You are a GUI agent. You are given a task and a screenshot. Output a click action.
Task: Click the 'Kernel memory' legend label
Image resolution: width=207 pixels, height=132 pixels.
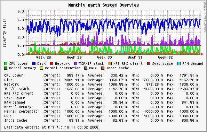click(x=23, y=68)
